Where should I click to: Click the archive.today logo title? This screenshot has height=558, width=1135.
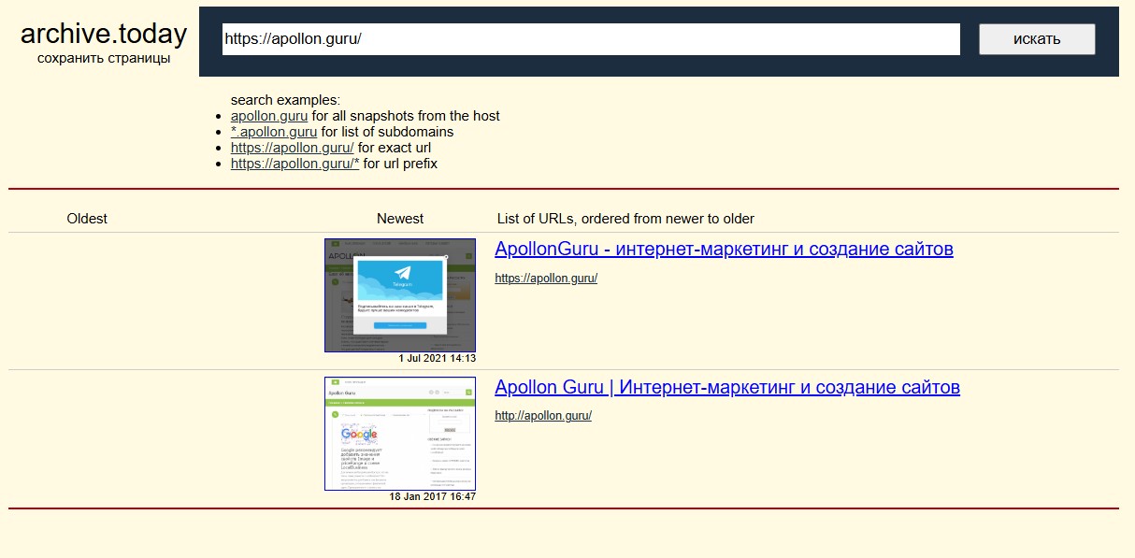pos(104,34)
